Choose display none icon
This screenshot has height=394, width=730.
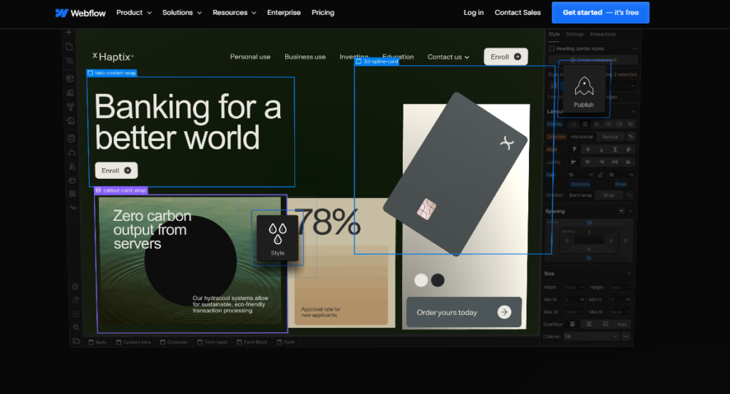click(630, 124)
